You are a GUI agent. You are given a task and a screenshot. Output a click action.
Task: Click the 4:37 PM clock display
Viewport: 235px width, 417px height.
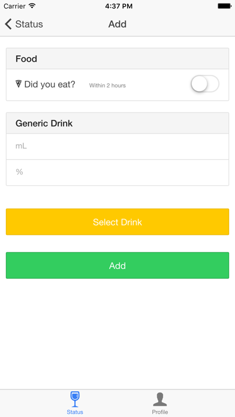coord(119,6)
